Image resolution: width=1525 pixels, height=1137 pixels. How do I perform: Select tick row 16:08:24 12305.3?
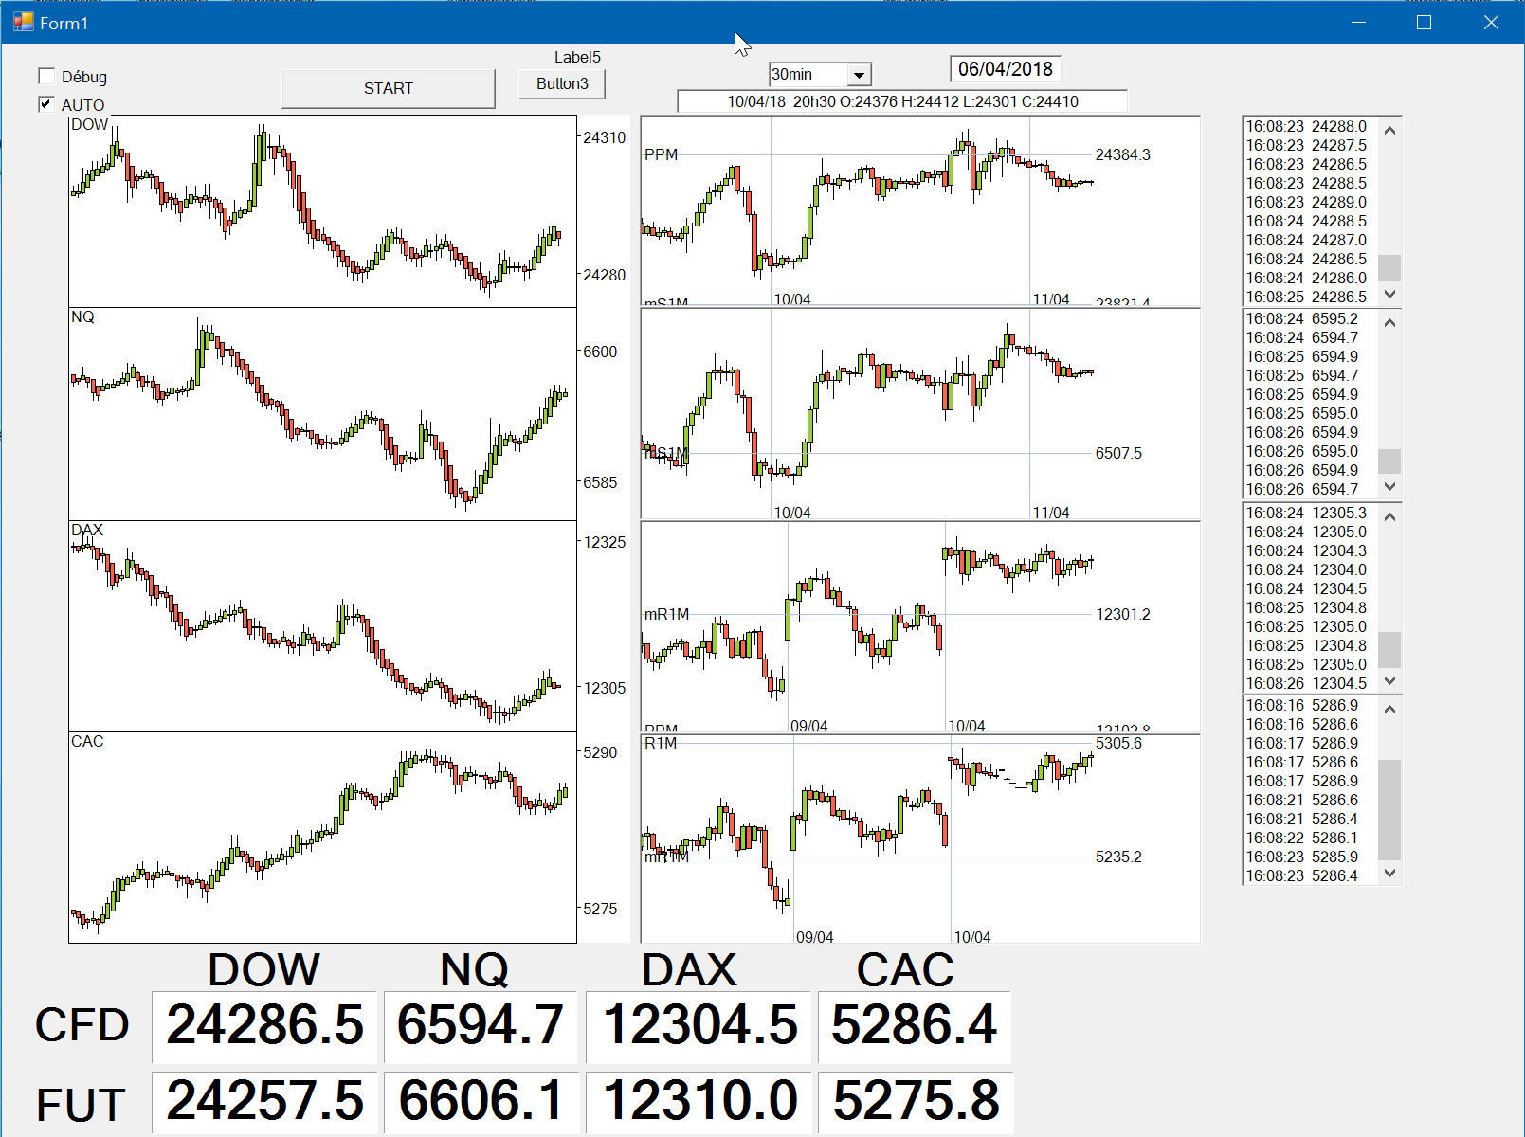[x=1310, y=513]
